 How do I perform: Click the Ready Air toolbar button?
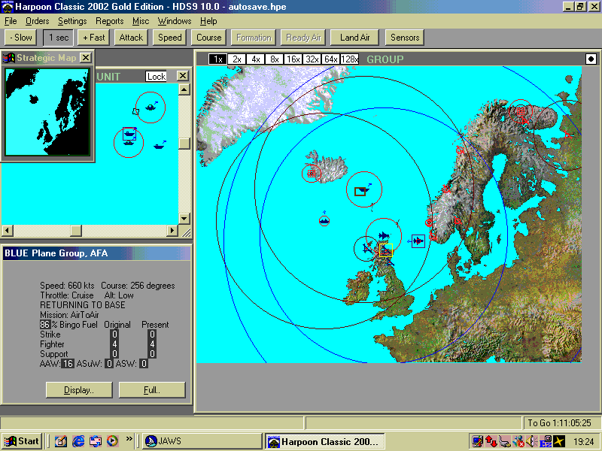click(303, 38)
